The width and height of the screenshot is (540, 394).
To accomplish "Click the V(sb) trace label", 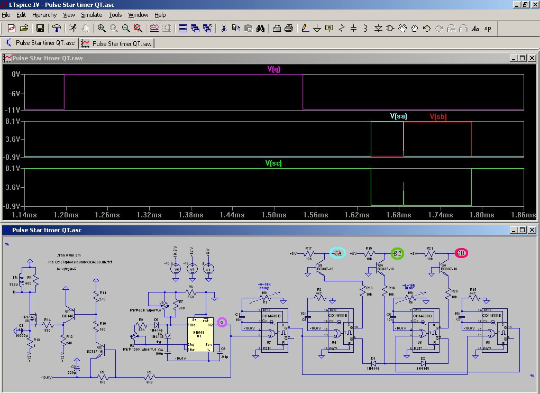I will pyautogui.click(x=438, y=116).
